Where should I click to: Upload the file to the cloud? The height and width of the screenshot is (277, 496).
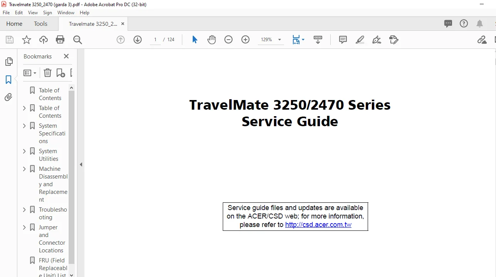click(x=44, y=40)
